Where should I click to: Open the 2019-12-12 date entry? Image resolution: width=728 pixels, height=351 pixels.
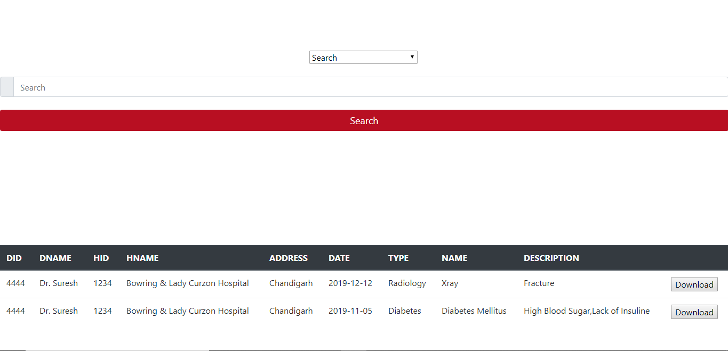[x=350, y=283]
